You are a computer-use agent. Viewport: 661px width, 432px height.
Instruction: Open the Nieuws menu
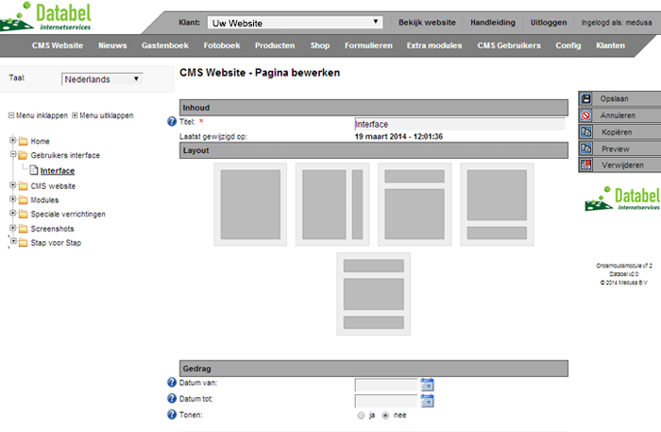pos(112,45)
